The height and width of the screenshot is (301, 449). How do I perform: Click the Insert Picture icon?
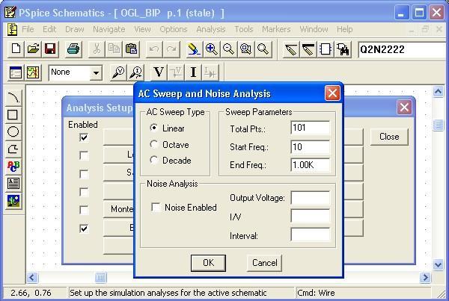pyautogui.click(x=13, y=201)
